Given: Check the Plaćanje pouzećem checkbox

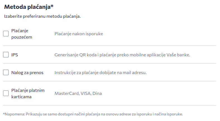Looking at the screenshot, I should [x=6, y=34].
